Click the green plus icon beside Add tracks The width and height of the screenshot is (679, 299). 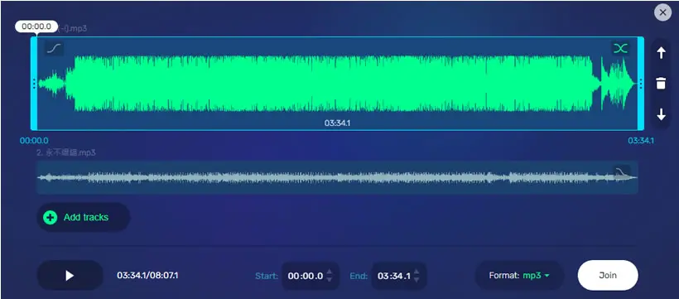(51, 218)
